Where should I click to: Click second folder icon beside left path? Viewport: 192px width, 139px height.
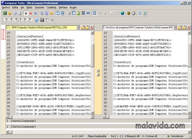[x=87, y=27]
